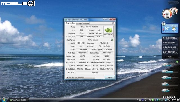Open the first headline in feed gadget
The height and width of the screenshot is (102, 180).
[x=170, y=39]
